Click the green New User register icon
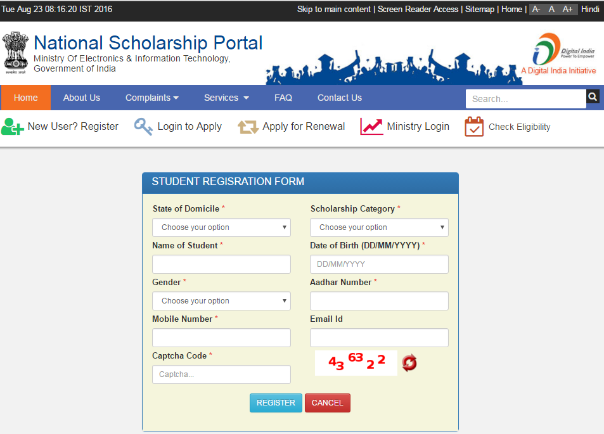 click(x=12, y=127)
